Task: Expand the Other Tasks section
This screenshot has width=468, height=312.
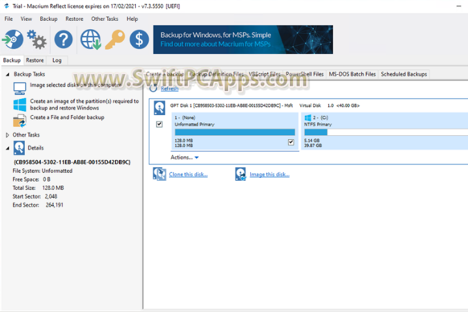Action: point(7,135)
